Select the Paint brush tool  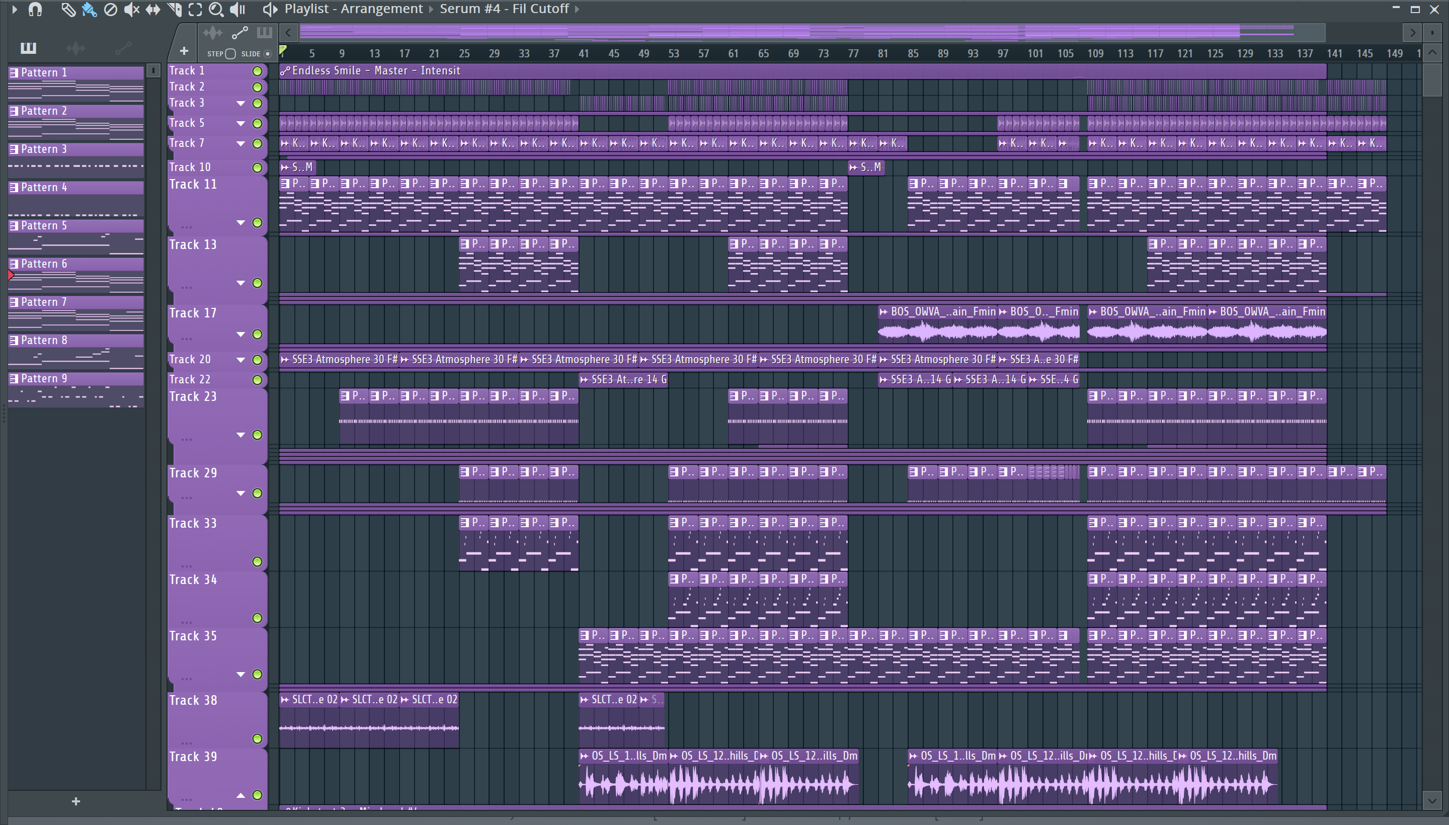pyautogui.click(x=89, y=9)
